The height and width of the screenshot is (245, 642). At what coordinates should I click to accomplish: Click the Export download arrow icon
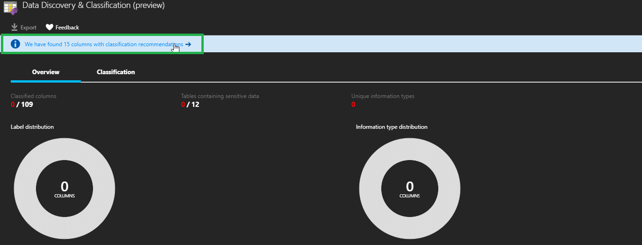click(14, 28)
